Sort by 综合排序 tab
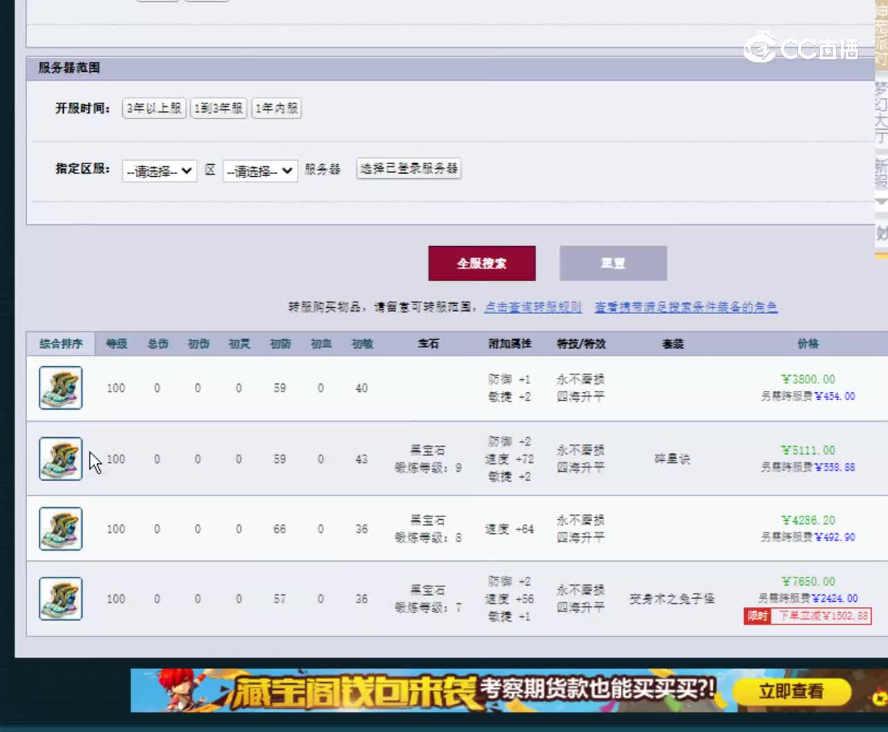 [x=61, y=344]
